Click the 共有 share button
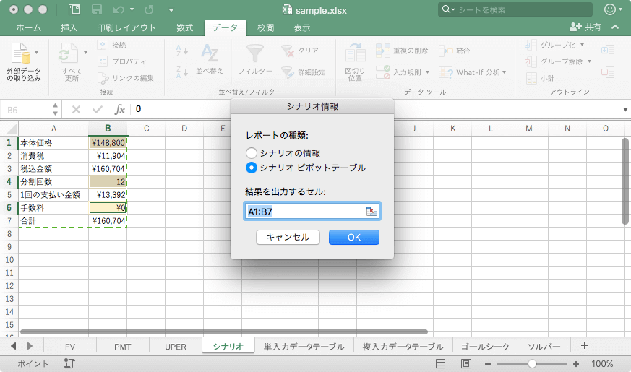Image resolution: width=631 pixels, height=372 pixels. [585, 27]
